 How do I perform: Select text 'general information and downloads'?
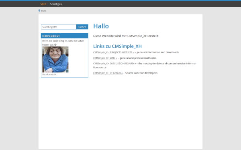tap(158, 52)
